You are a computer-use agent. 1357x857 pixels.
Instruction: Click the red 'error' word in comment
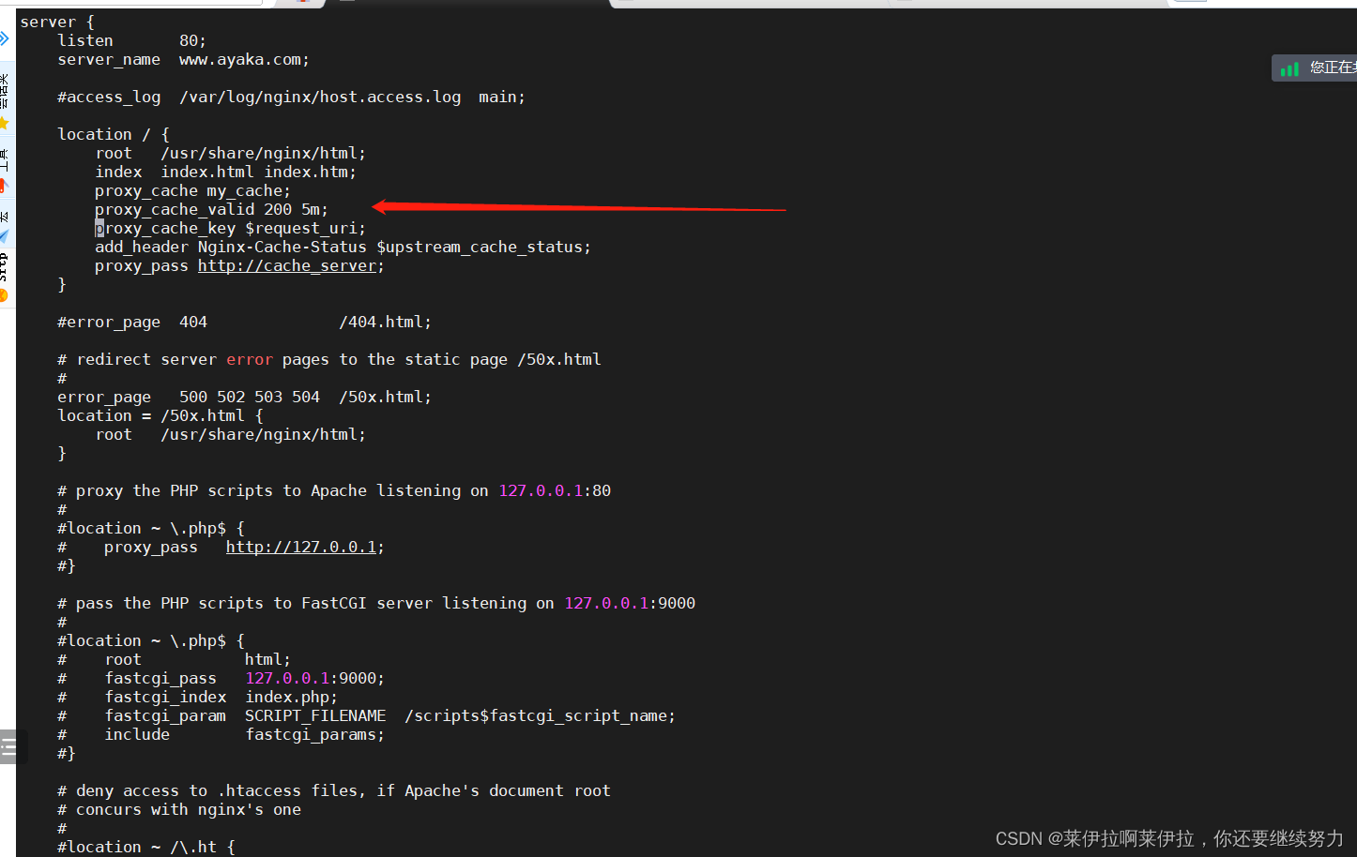pos(250,360)
